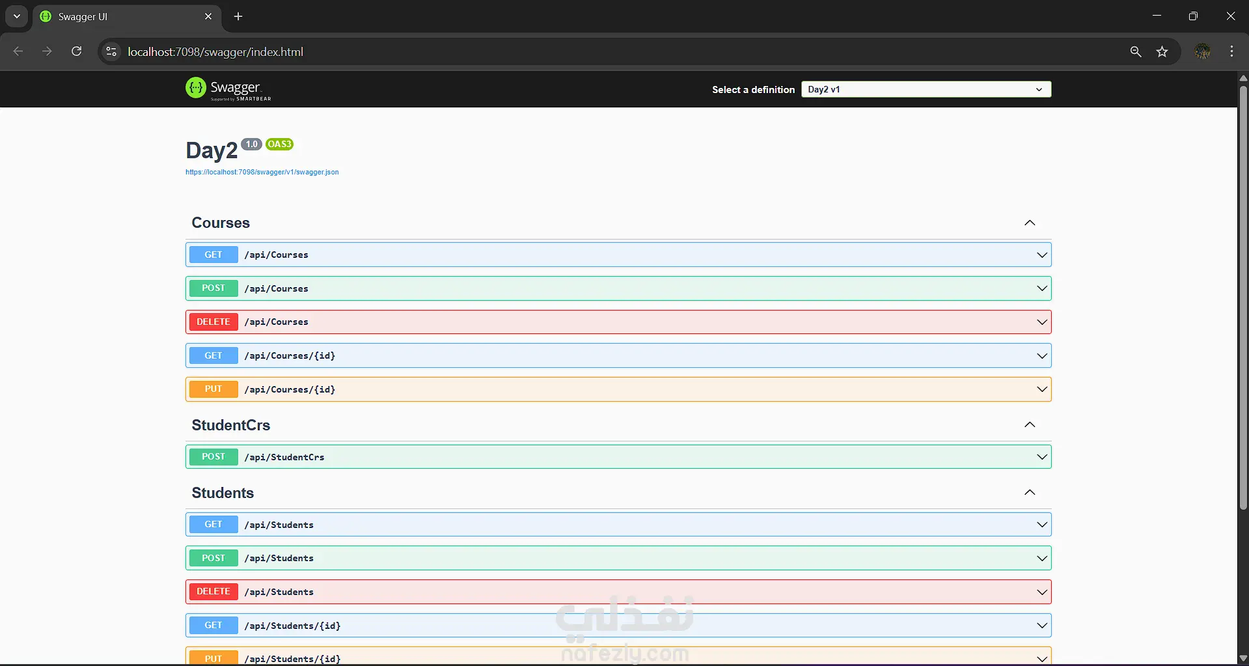
Task: Collapse the Courses section
Action: [1030, 223]
